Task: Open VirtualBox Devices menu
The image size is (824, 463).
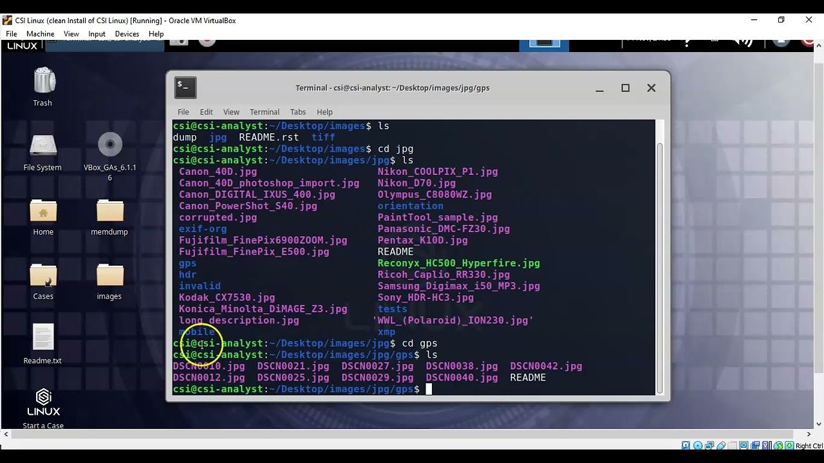Action: coord(127,33)
